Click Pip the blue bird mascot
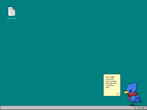The height and width of the screenshot is (110, 147). pos(133,94)
